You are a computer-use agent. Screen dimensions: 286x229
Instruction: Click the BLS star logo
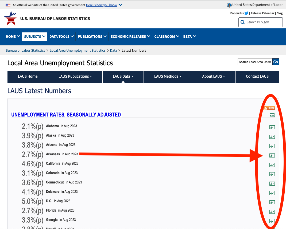[10, 18]
